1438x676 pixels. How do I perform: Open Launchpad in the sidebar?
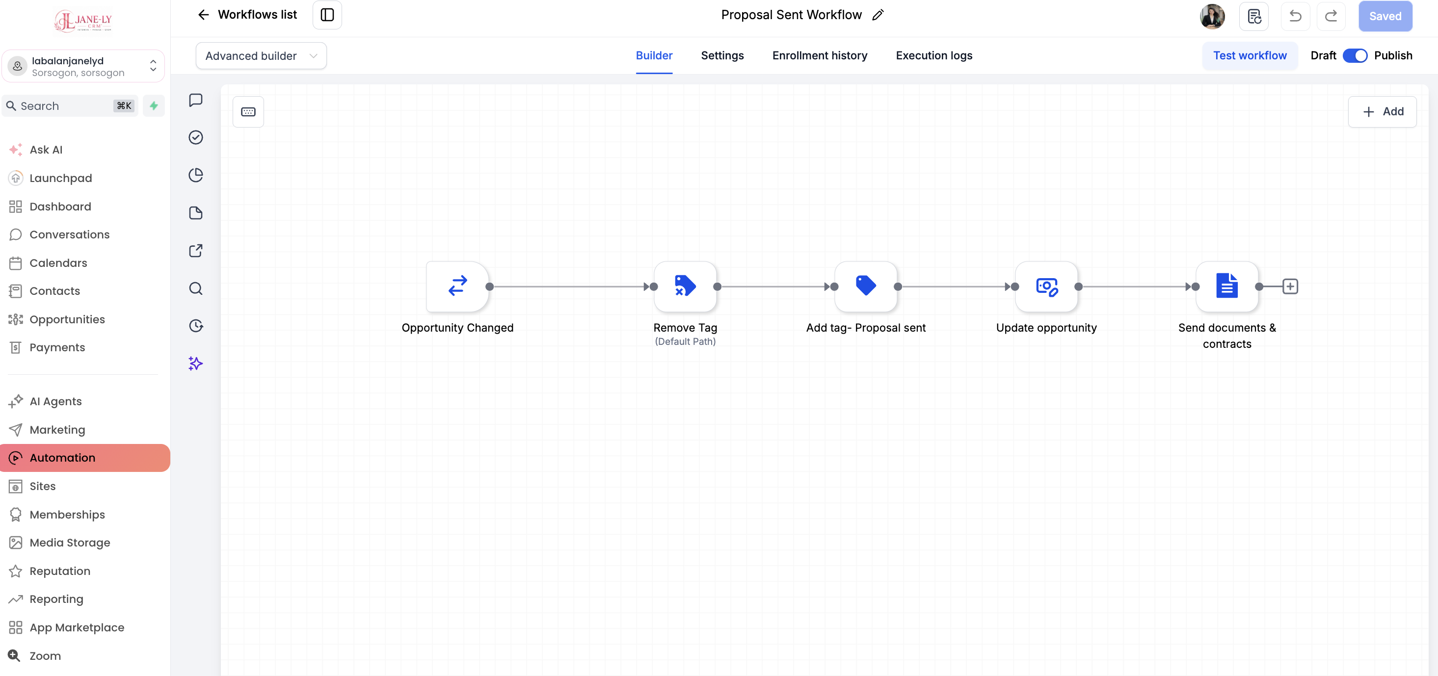pyautogui.click(x=60, y=178)
